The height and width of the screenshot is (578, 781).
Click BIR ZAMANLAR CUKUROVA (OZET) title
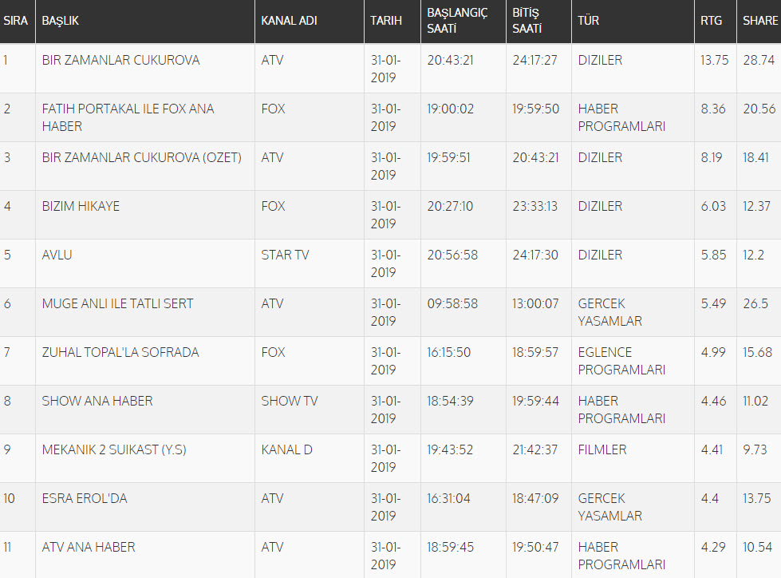pos(141,158)
